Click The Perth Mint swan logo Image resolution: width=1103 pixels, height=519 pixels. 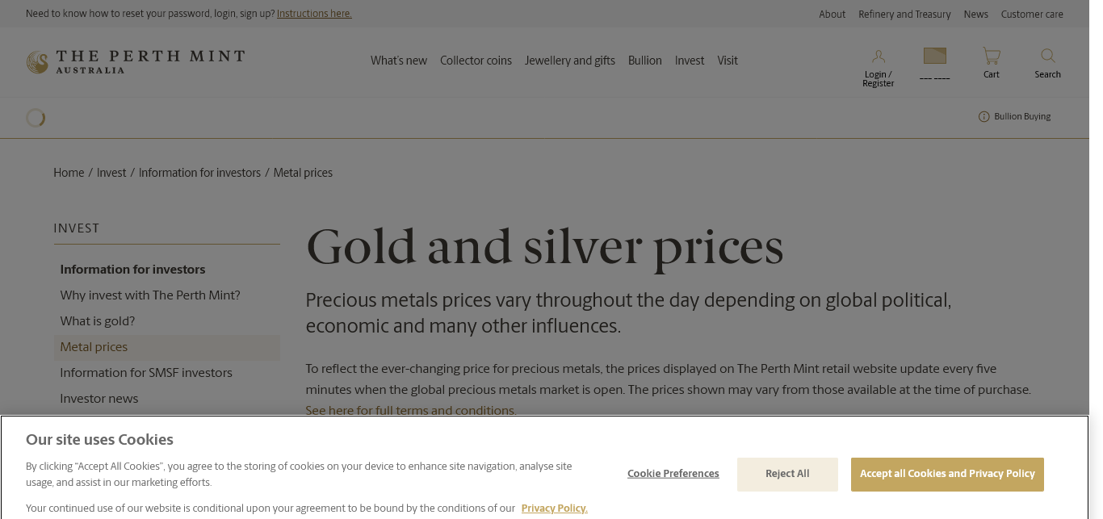pyautogui.click(x=37, y=62)
